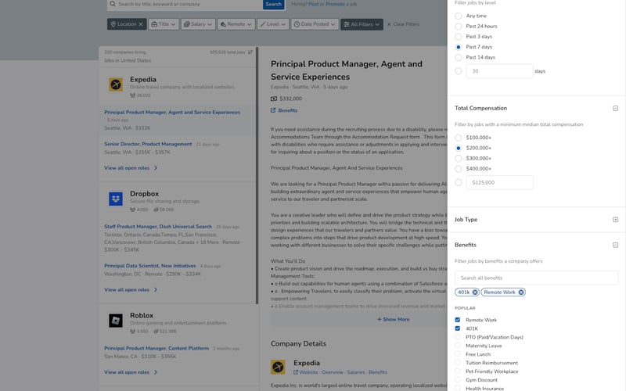The height and width of the screenshot is (391, 626).
Task: Check Free Lunch benefit
Action: click(x=458, y=354)
